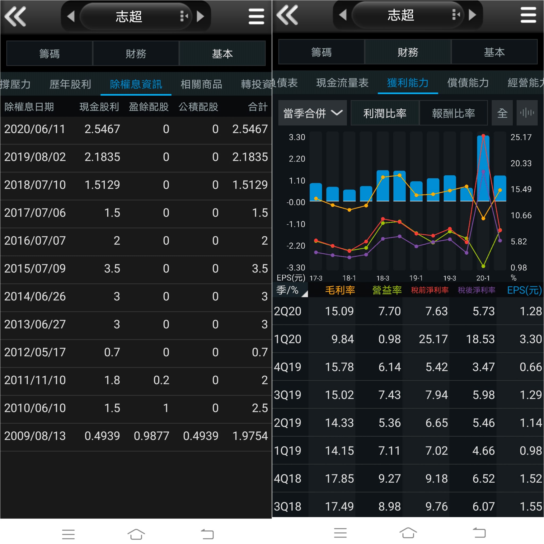Open the left screen's hamburger menu
This screenshot has width=544, height=544.
pos(256,16)
